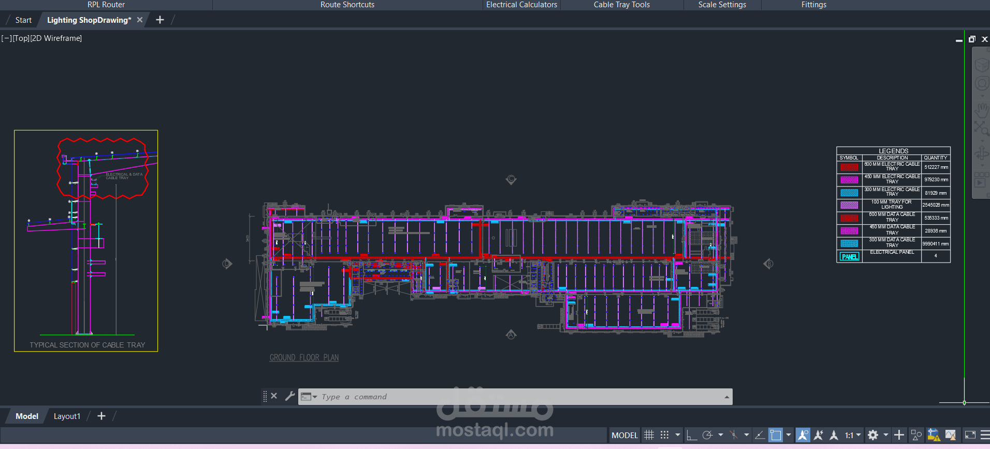Open the Route Shortcuts panel

click(347, 5)
